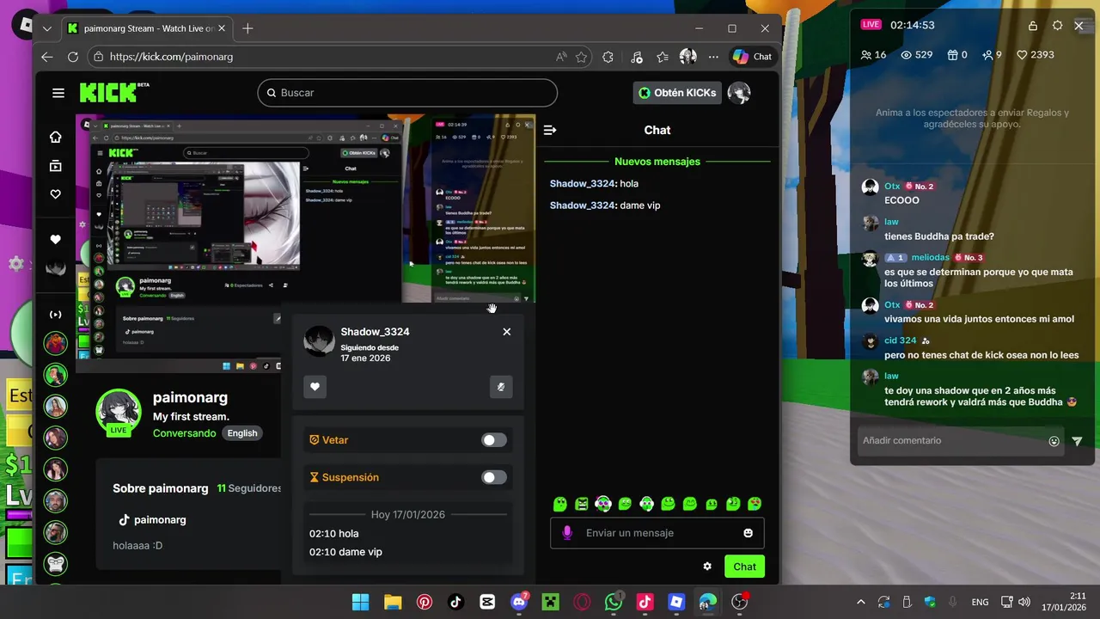The width and height of the screenshot is (1100, 619).
Task: Open paimonarg TikTok link
Action: (152, 520)
